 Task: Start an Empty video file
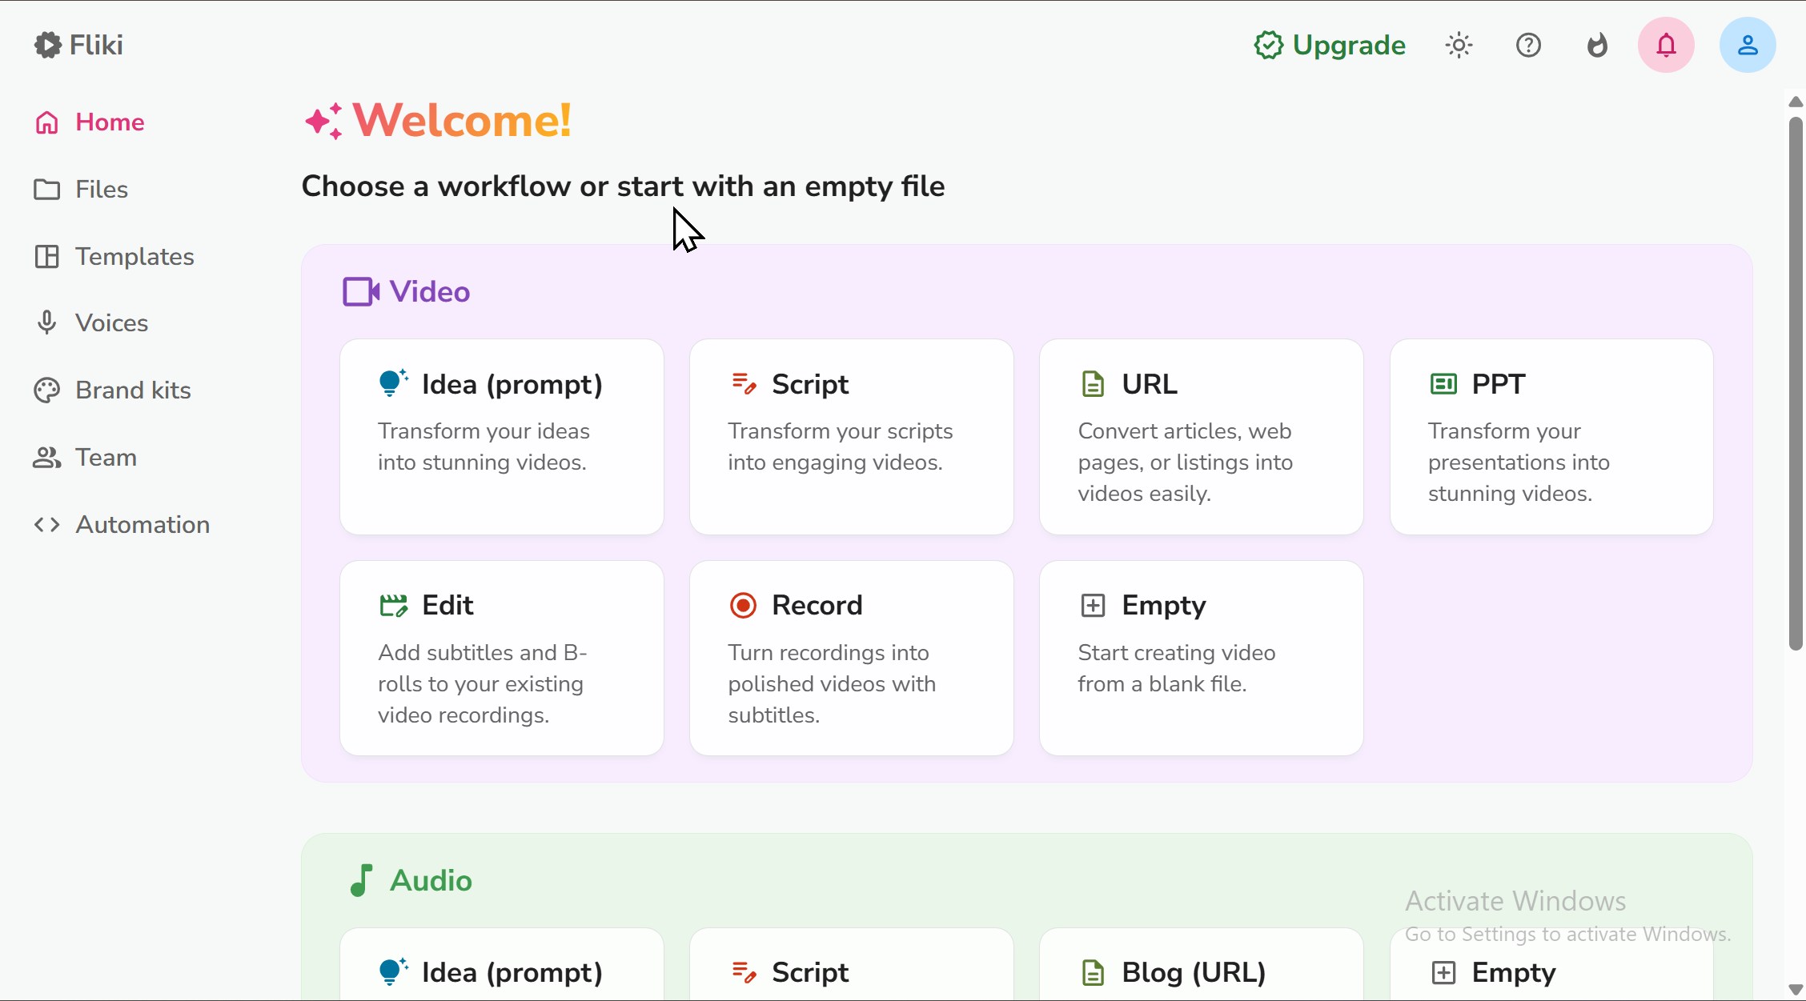(1202, 659)
